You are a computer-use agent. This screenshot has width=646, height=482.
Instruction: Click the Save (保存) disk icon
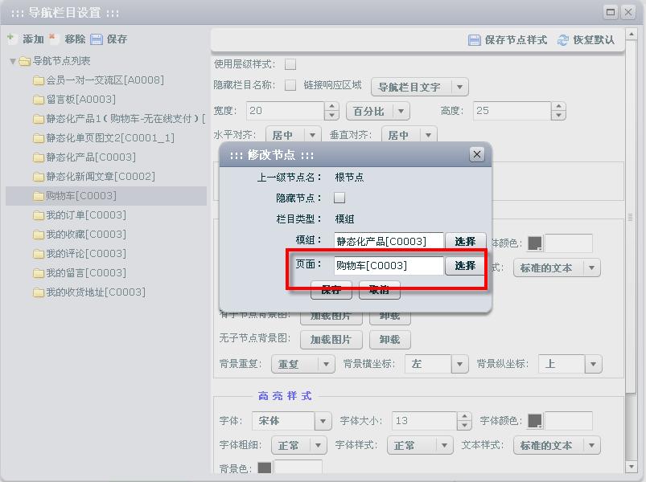pyautogui.click(x=97, y=39)
